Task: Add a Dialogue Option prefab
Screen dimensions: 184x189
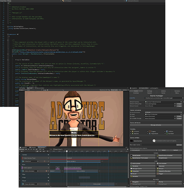Action: click(x=143, y=169)
